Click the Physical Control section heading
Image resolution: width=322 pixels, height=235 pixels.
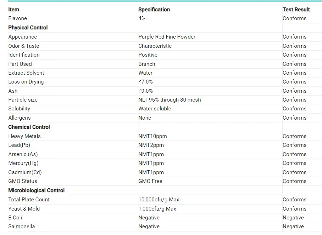pos(28,28)
